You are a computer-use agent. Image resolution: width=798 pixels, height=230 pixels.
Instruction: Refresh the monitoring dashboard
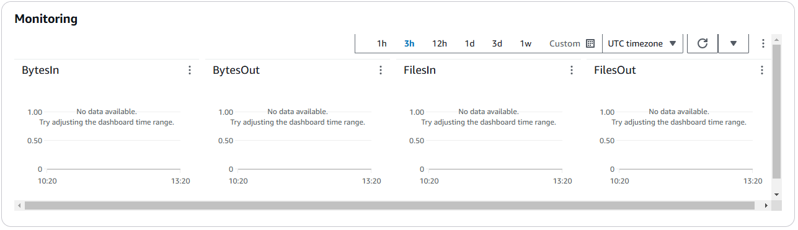(x=703, y=43)
